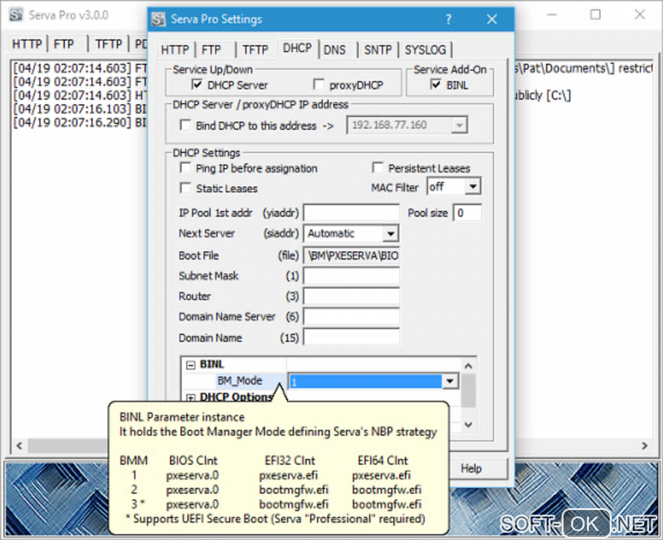
Task: Click the Domain Name (15) input field
Action: (352, 337)
